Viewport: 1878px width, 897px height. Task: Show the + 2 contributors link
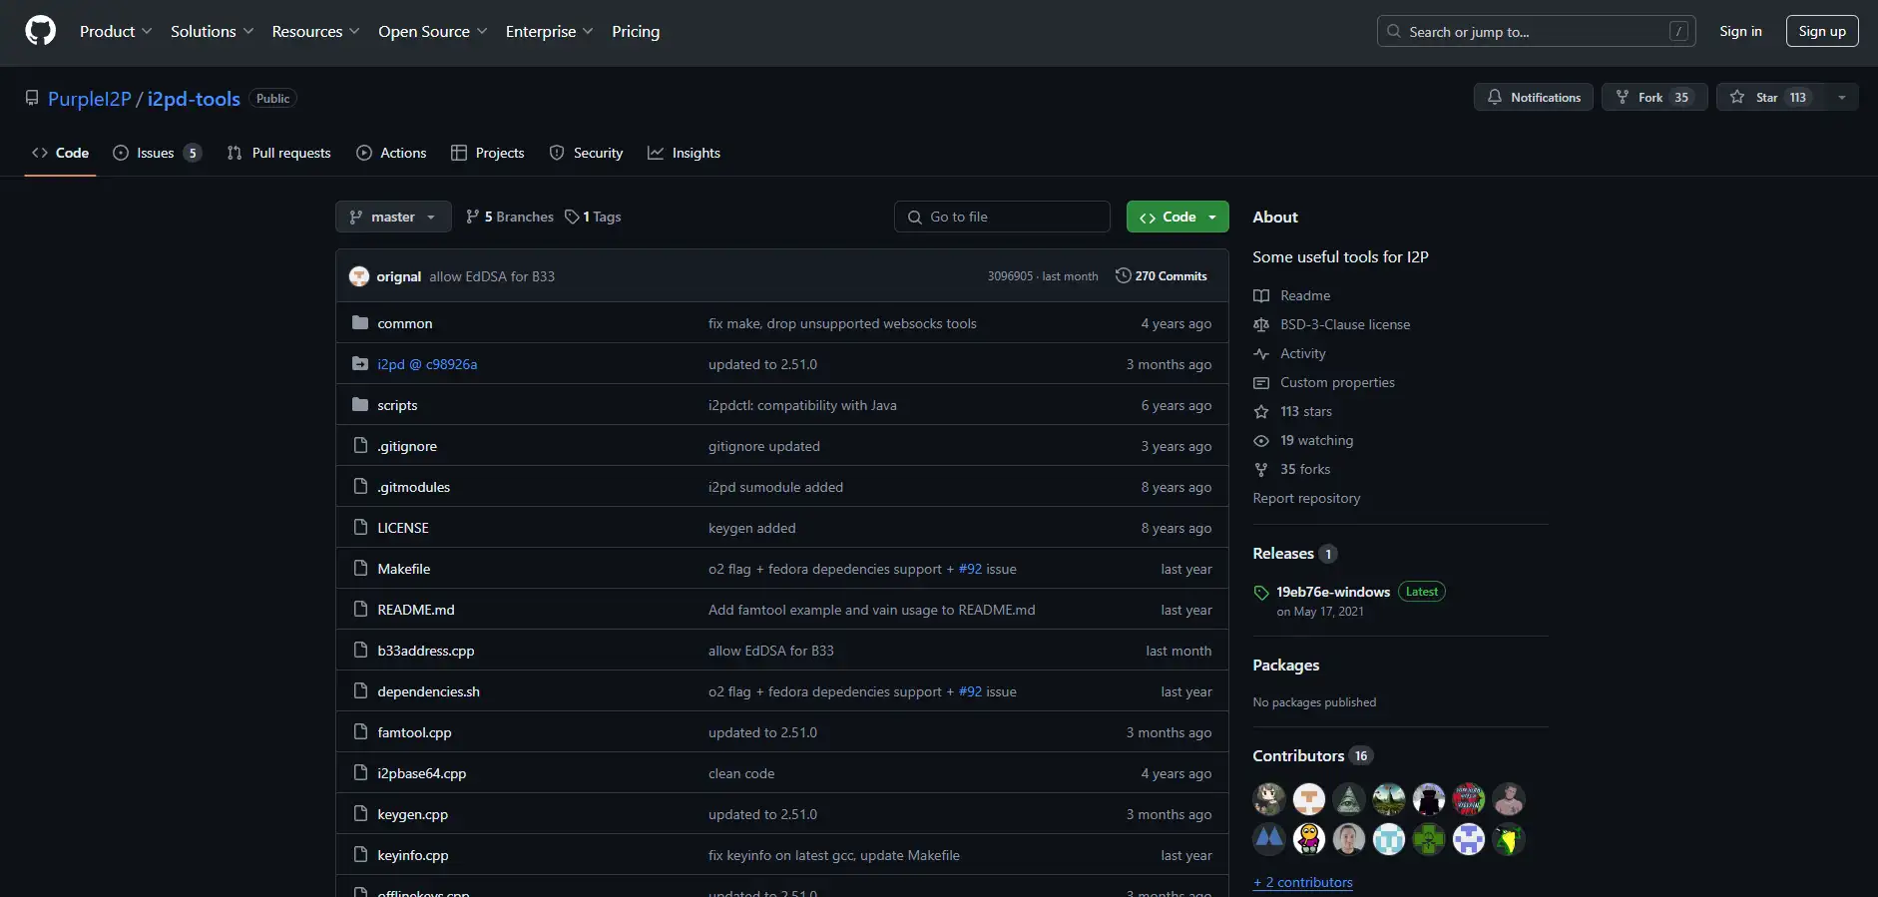click(x=1303, y=882)
